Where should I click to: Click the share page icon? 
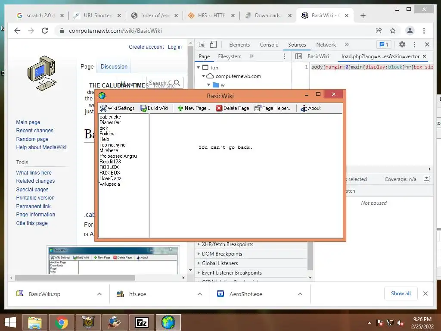[379, 31]
